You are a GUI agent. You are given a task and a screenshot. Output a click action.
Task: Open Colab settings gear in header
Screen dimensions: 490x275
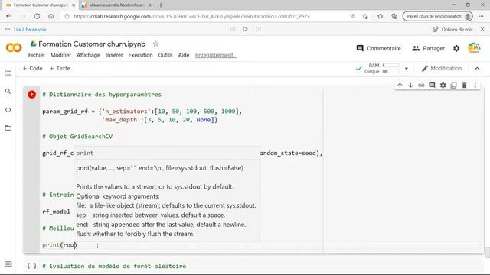point(456,48)
